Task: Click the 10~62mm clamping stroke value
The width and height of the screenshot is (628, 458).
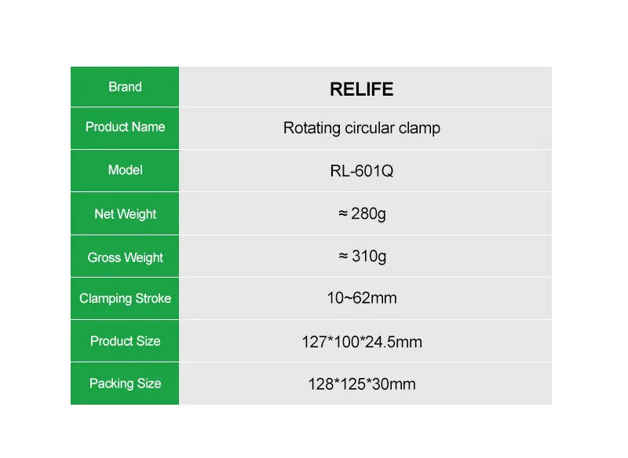Action: coord(362,298)
